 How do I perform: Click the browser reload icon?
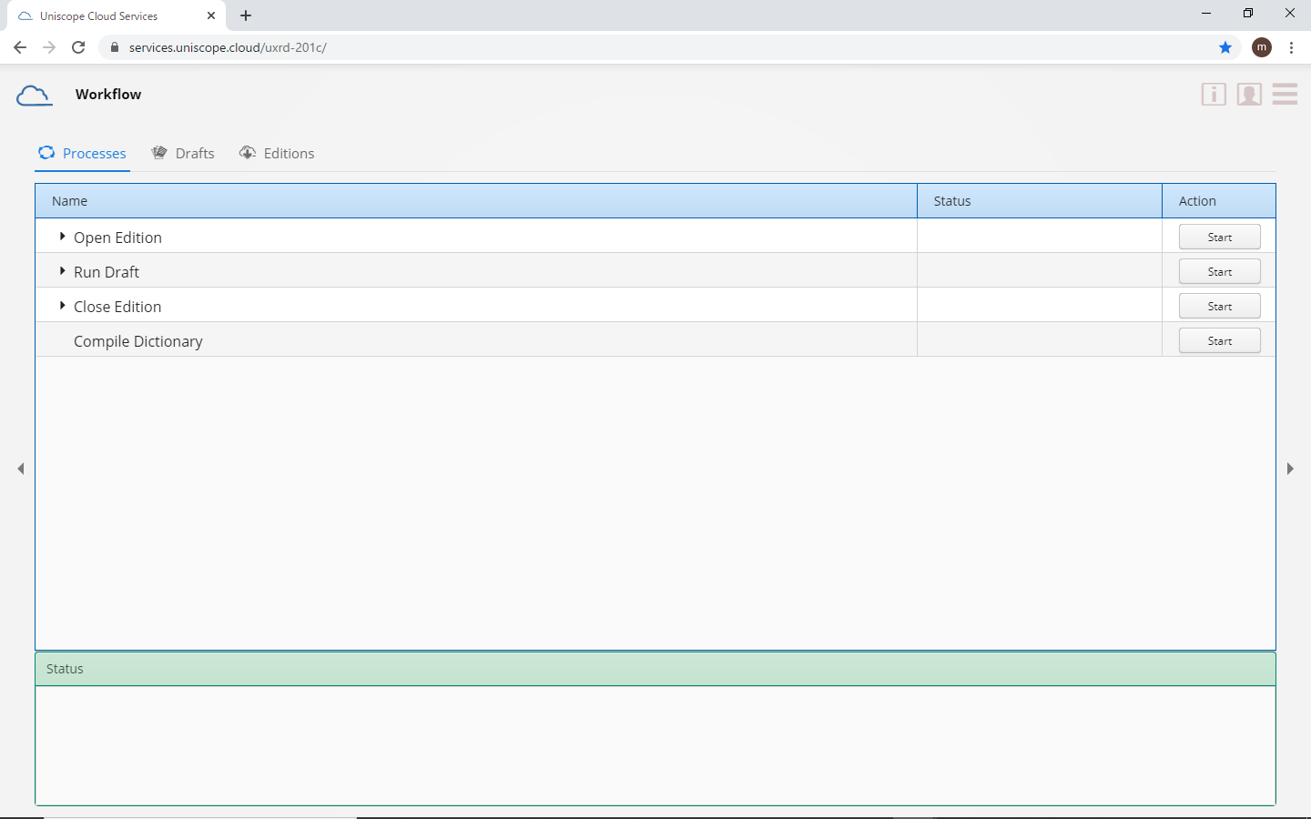click(x=78, y=47)
